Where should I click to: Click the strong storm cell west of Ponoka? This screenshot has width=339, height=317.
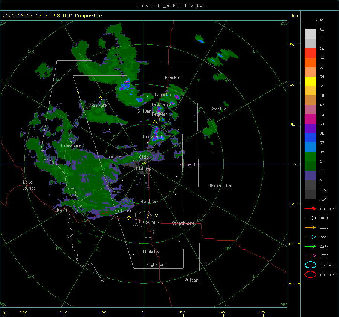pyautogui.click(x=126, y=85)
